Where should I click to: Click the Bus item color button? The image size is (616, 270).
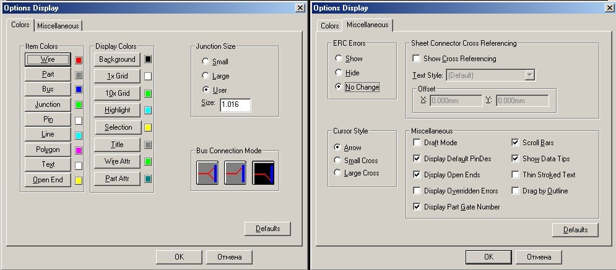tap(48, 90)
